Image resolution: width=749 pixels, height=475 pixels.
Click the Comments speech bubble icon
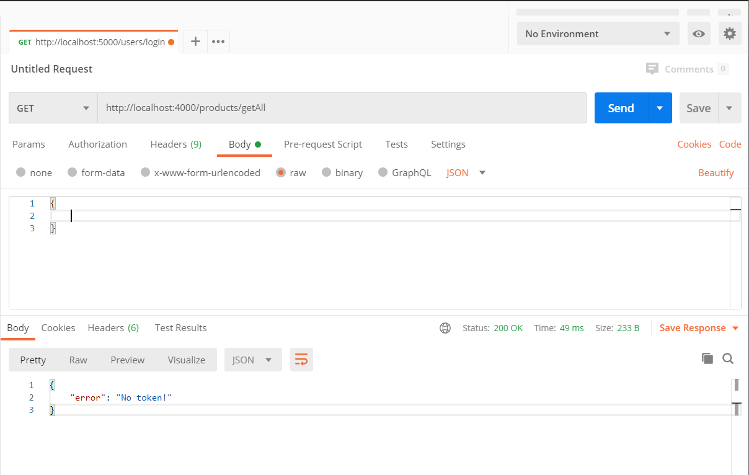652,69
